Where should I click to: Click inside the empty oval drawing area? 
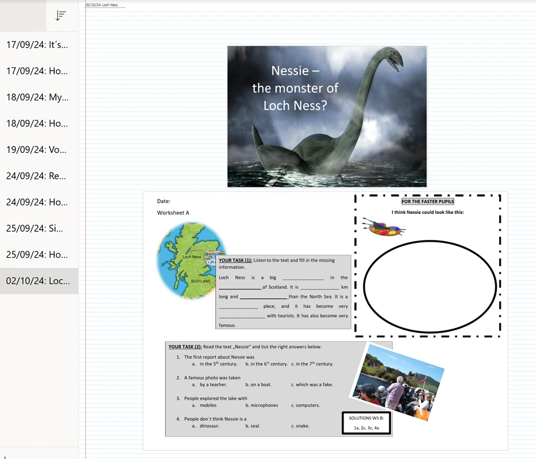pos(429,287)
